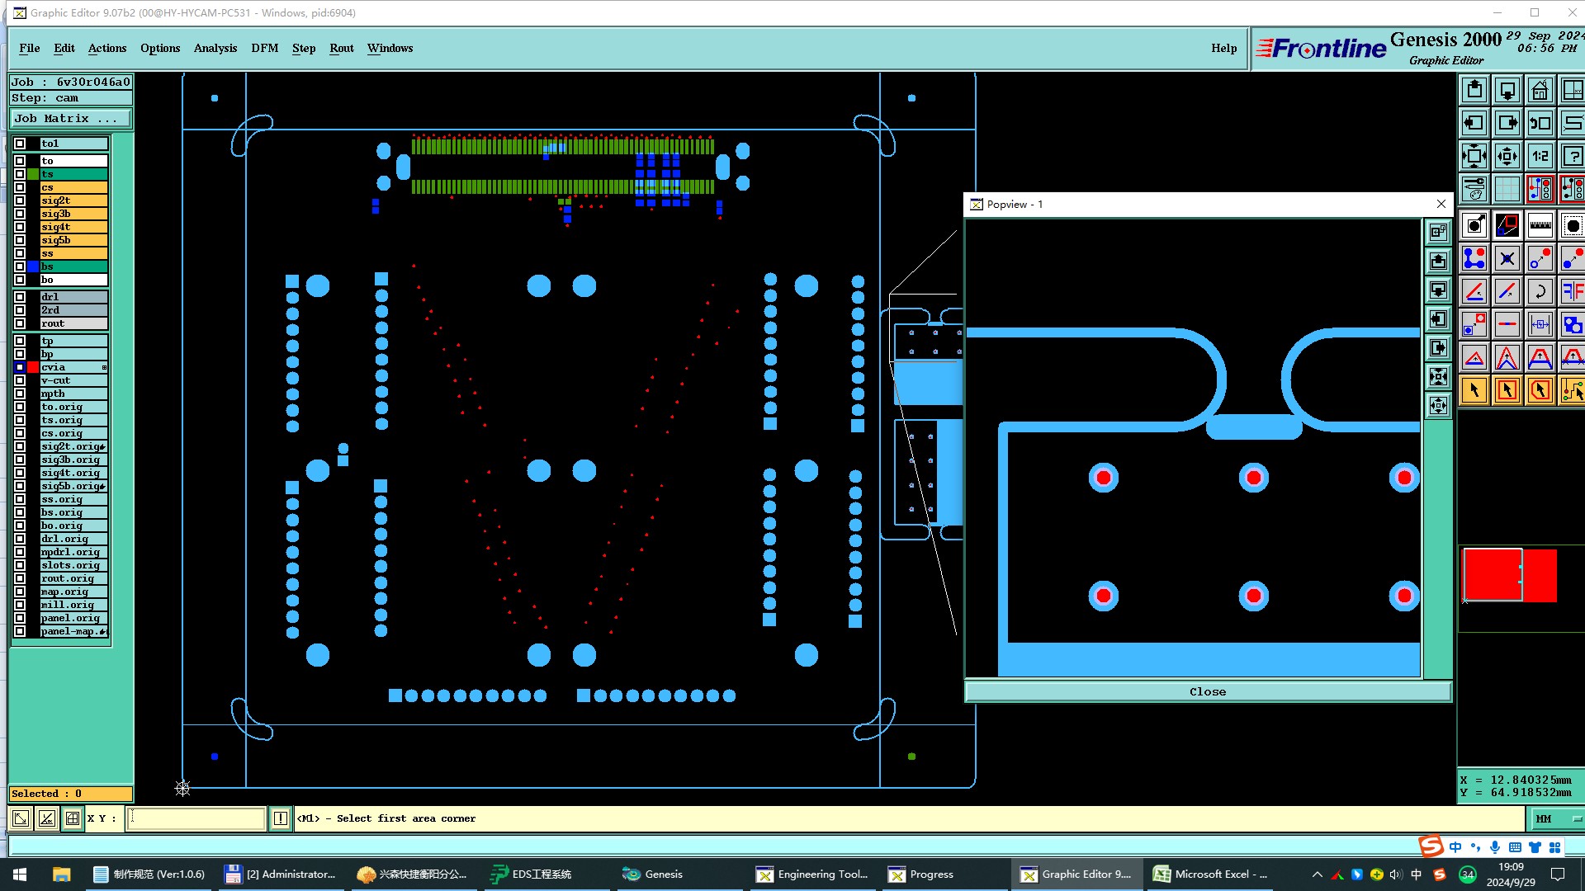Screen dimensions: 1585x891
Task: Expand the cvia layer marker
Action: (x=104, y=367)
